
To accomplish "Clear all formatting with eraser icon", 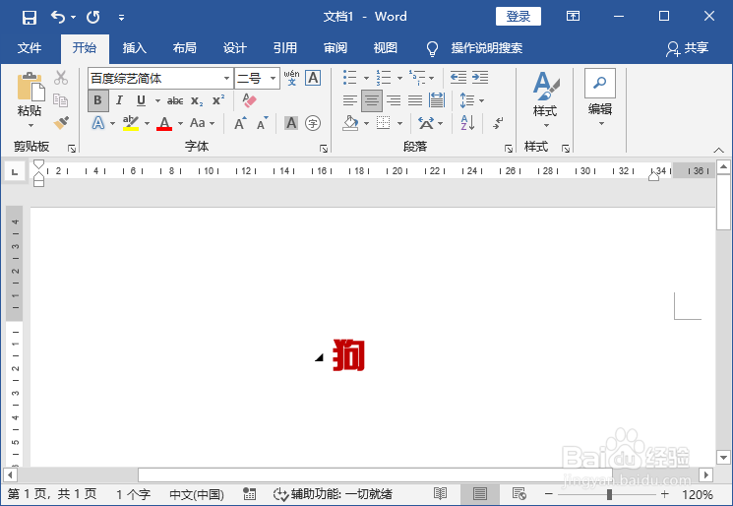I will 249,100.
